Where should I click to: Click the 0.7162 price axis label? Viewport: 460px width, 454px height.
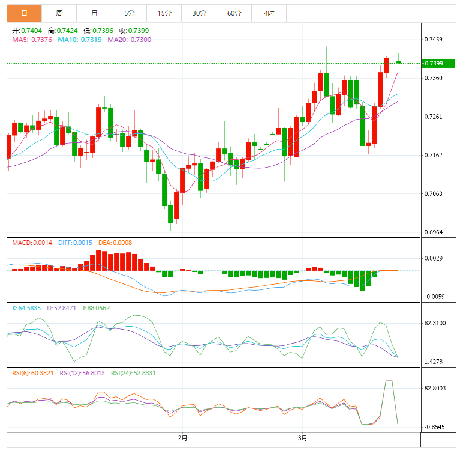pyautogui.click(x=433, y=155)
